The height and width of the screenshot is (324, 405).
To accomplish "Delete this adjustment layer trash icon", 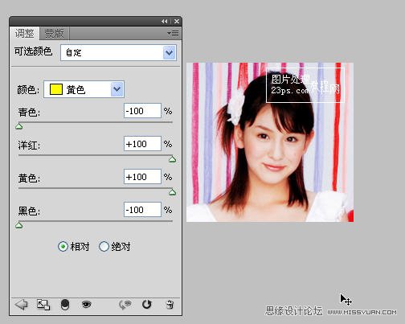I will pyautogui.click(x=170, y=305).
